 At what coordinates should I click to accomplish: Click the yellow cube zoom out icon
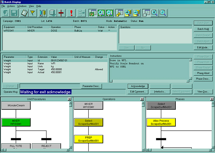136,13
